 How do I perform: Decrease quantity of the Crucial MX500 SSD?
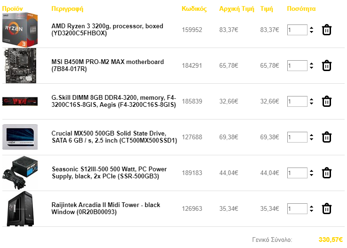click(x=311, y=139)
